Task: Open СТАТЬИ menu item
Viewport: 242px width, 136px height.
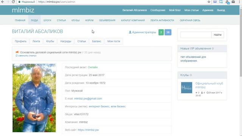Action: (61, 20)
